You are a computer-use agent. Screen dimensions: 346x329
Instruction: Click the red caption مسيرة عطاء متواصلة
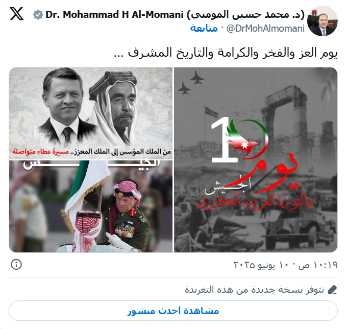[40, 152]
